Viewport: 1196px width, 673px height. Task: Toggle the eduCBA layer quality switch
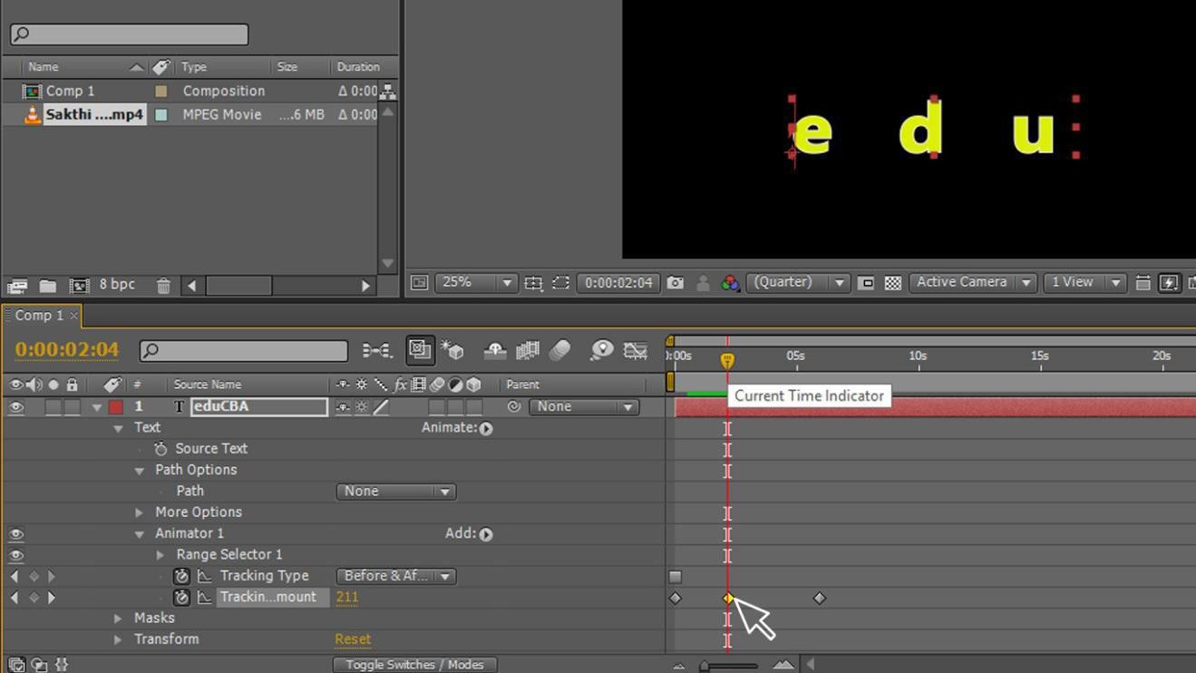381,407
